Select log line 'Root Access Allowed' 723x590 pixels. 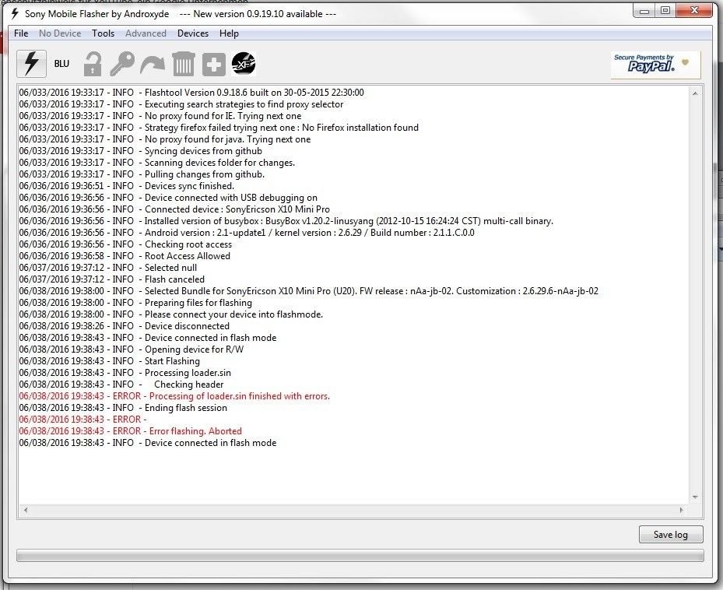[x=125, y=256]
